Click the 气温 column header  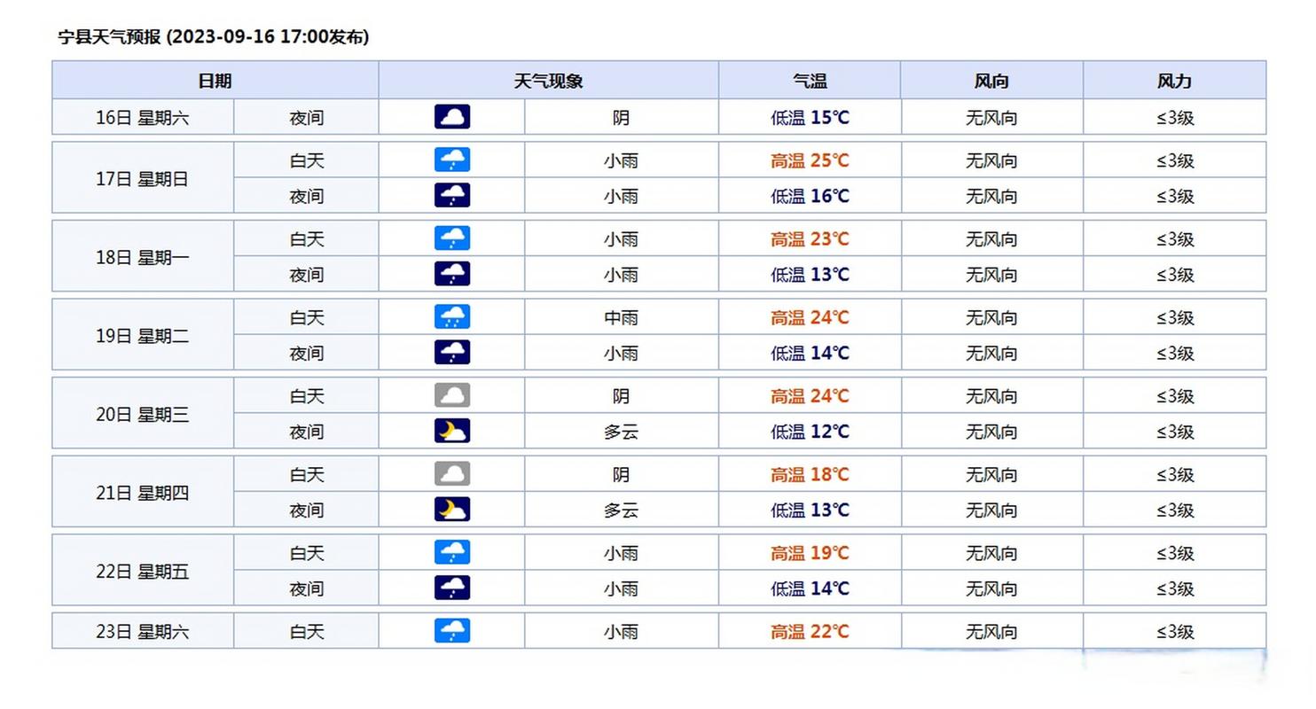[808, 80]
